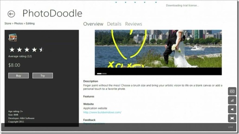Click the Age rating: 3+ text
Viewport: 239px width, 134px height.
16,111
